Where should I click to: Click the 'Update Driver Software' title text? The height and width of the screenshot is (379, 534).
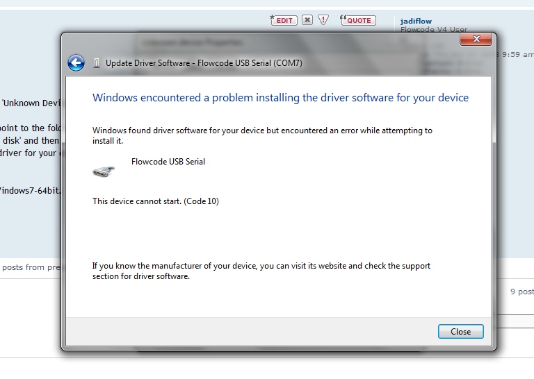pos(204,63)
